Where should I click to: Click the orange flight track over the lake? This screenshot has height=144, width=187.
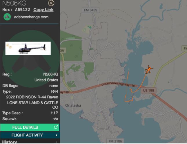point(141,85)
